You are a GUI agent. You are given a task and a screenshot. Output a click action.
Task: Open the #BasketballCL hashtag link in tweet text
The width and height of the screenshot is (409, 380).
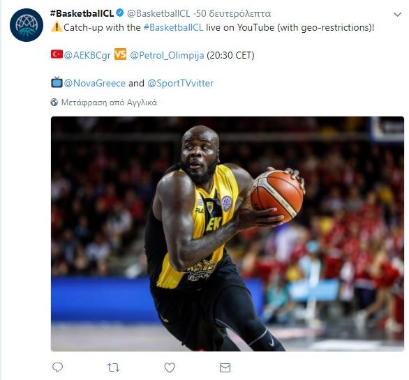[173, 27]
